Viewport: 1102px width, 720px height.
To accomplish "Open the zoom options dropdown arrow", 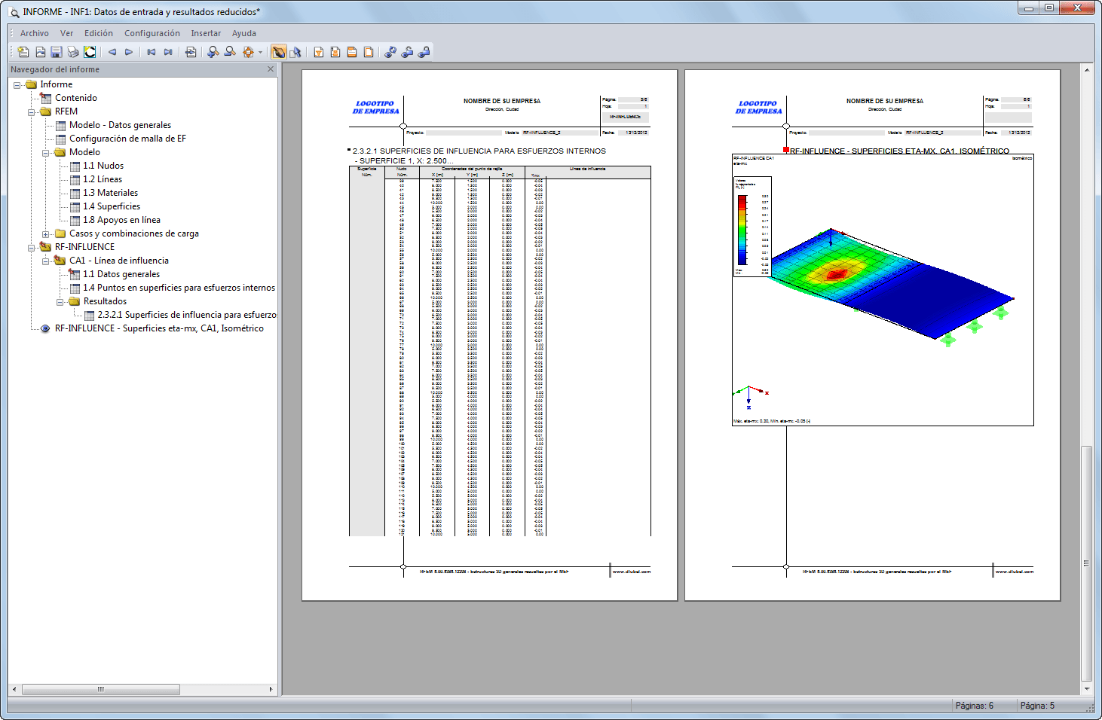I will tap(260, 52).
